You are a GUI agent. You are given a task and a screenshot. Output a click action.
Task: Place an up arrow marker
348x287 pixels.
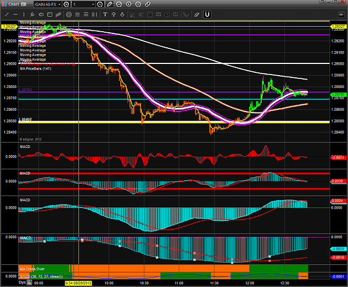click(114, 14)
